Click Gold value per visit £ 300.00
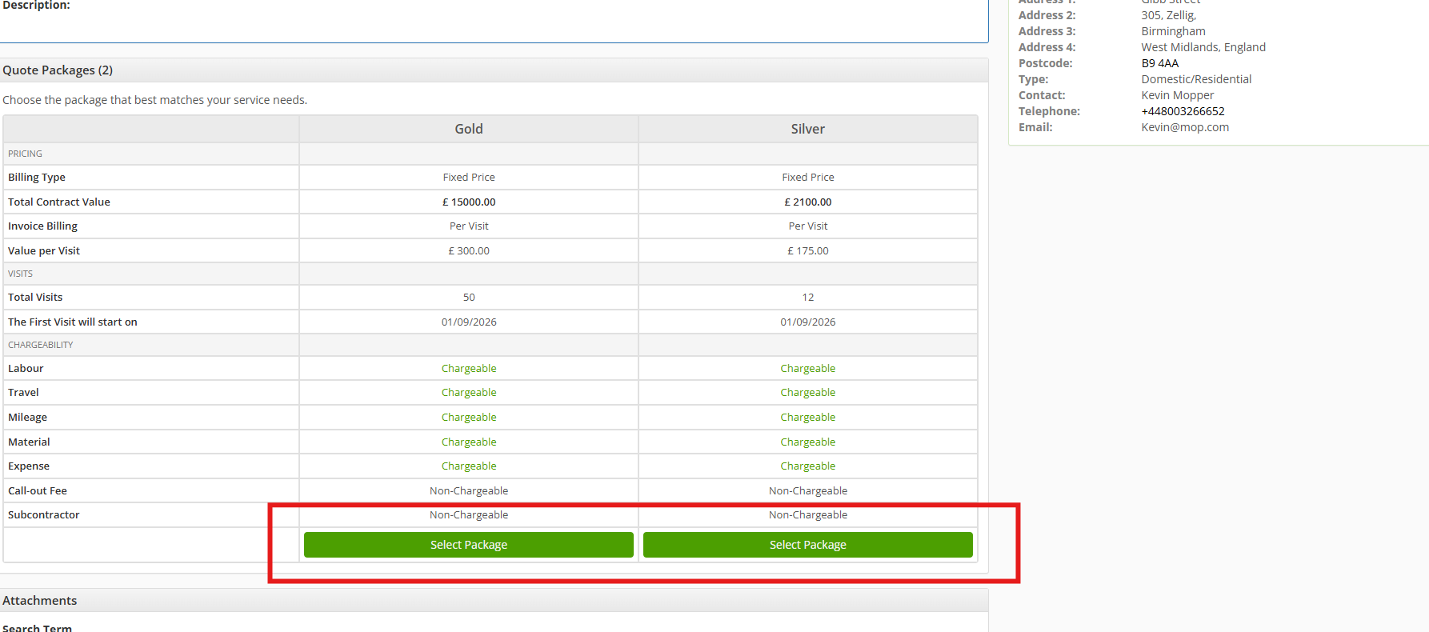The height and width of the screenshot is (632, 1429). [x=469, y=251]
